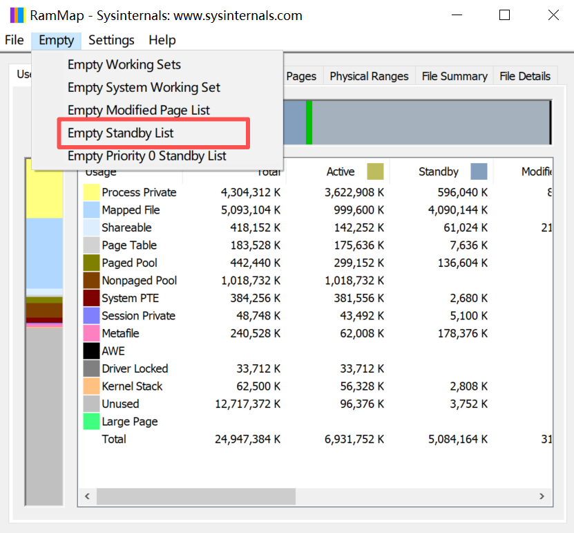This screenshot has width=574, height=533.
Task: Click the horizontal scrollbar thumb
Action: 196,496
